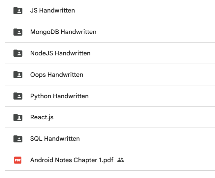Click blank right side of React.js row
This screenshot has height=178, width=215.
coord(148,117)
